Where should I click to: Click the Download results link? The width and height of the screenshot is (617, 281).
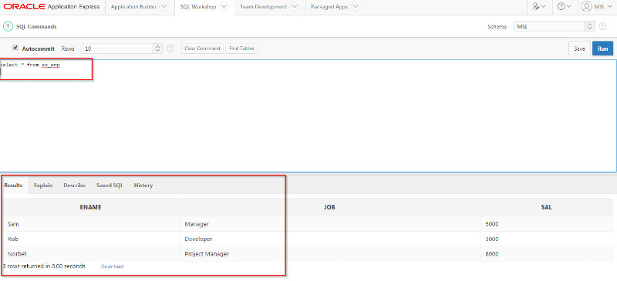[112, 266]
